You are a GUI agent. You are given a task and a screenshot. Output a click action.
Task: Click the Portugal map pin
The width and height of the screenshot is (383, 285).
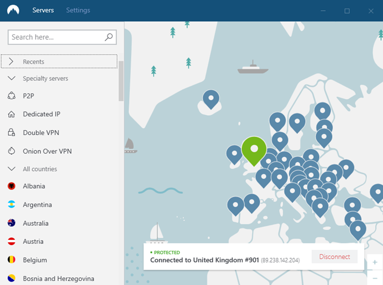coord(236,206)
